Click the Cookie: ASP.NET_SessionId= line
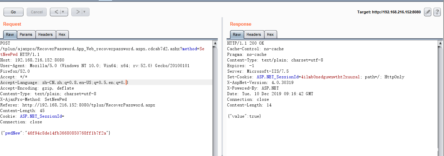This screenshot has height=156, width=444. click(x=32, y=116)
